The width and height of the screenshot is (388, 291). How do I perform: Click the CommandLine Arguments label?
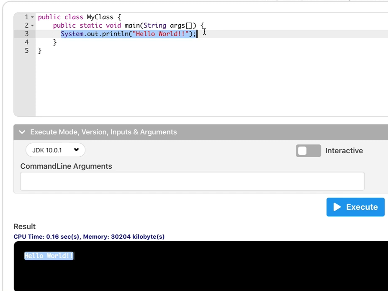pyautogui.click(x=66, y=166)
